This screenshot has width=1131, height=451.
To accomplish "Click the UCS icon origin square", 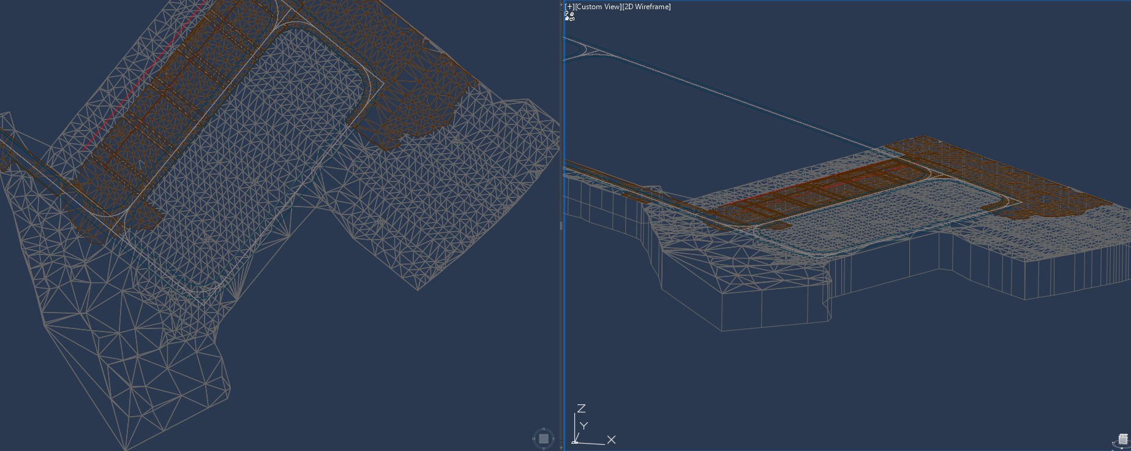I will click(x=574, y=442).
